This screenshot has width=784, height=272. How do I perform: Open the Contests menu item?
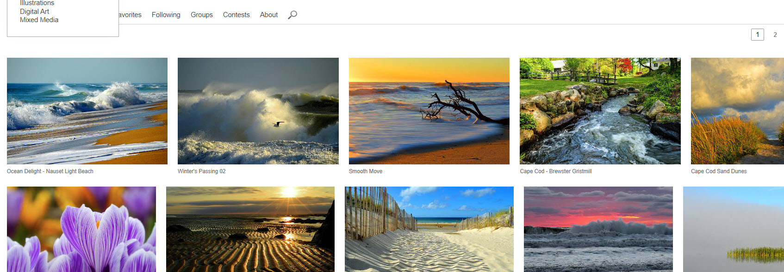click(x=236, y=15)
